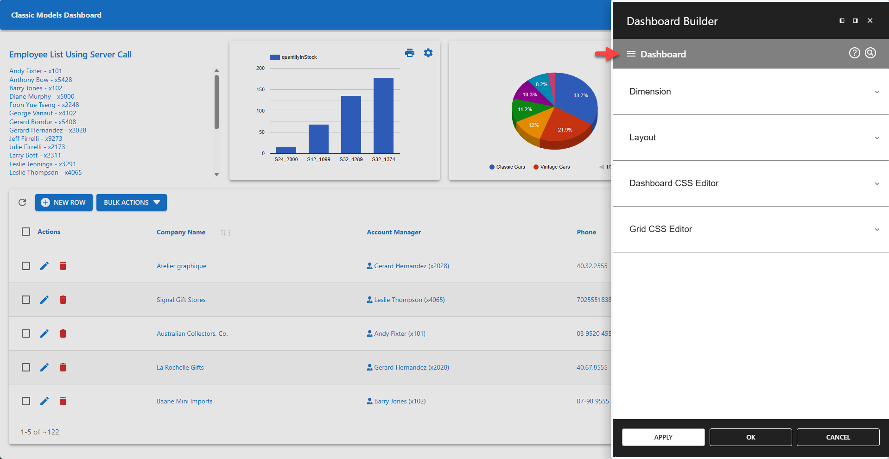Click the help question-mark icon
Screen dimensions: 889x459
click(x=854, y=53)
